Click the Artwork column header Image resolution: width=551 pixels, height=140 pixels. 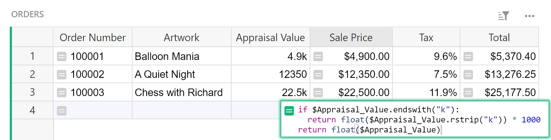point(181,37)
